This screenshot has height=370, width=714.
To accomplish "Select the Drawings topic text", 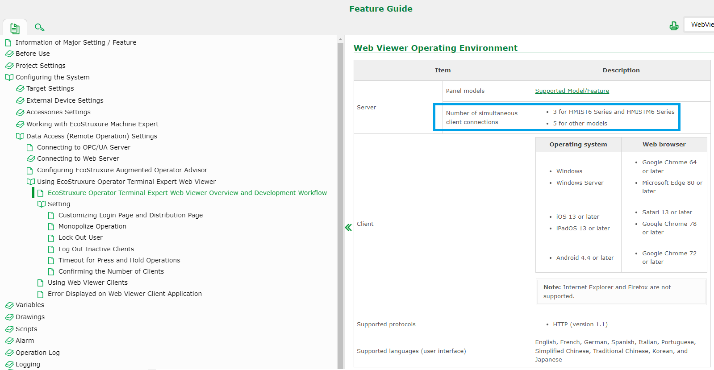I will point(30,317).
